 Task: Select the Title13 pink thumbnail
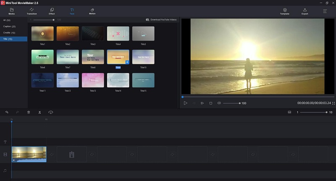coord(93,80)
